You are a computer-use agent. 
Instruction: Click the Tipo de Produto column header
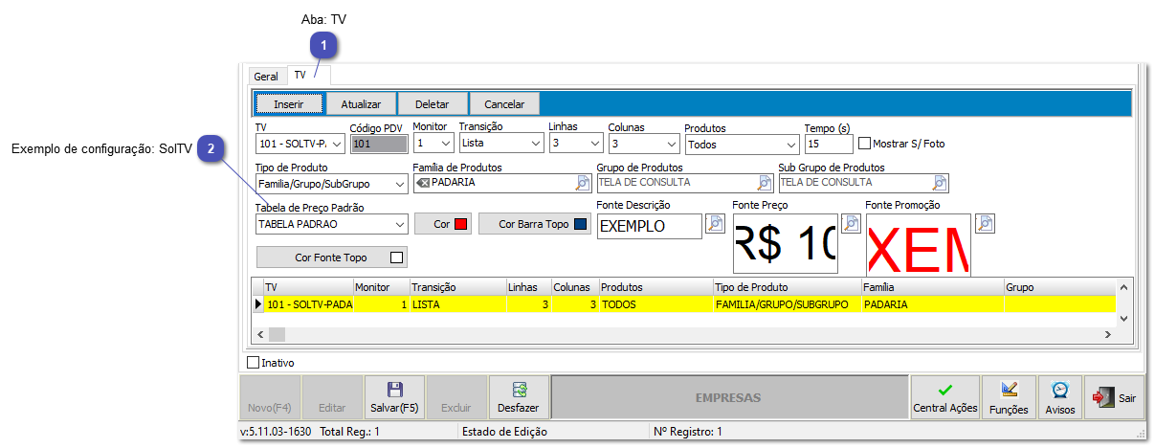point(787,287)
